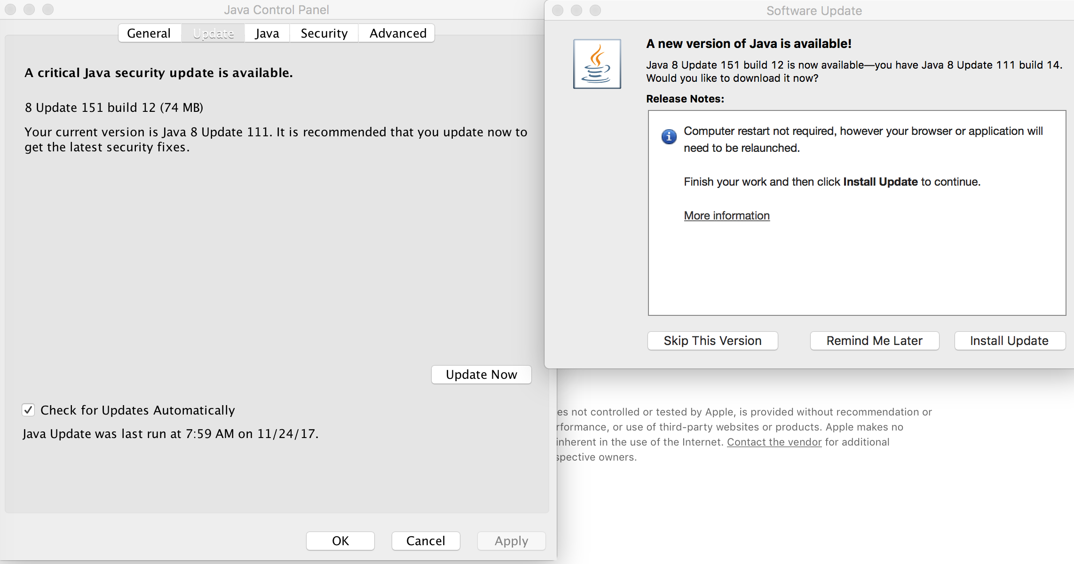Switch to the General tab
Viewport: 1074px width, 564px height.
149,33
